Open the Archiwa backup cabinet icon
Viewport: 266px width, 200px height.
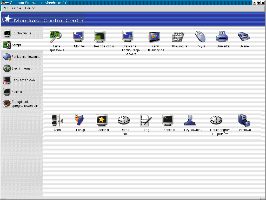pos(244,120)
